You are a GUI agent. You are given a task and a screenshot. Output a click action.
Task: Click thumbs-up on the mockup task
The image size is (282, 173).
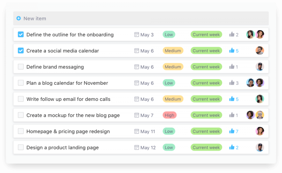[x=232, y=115]
